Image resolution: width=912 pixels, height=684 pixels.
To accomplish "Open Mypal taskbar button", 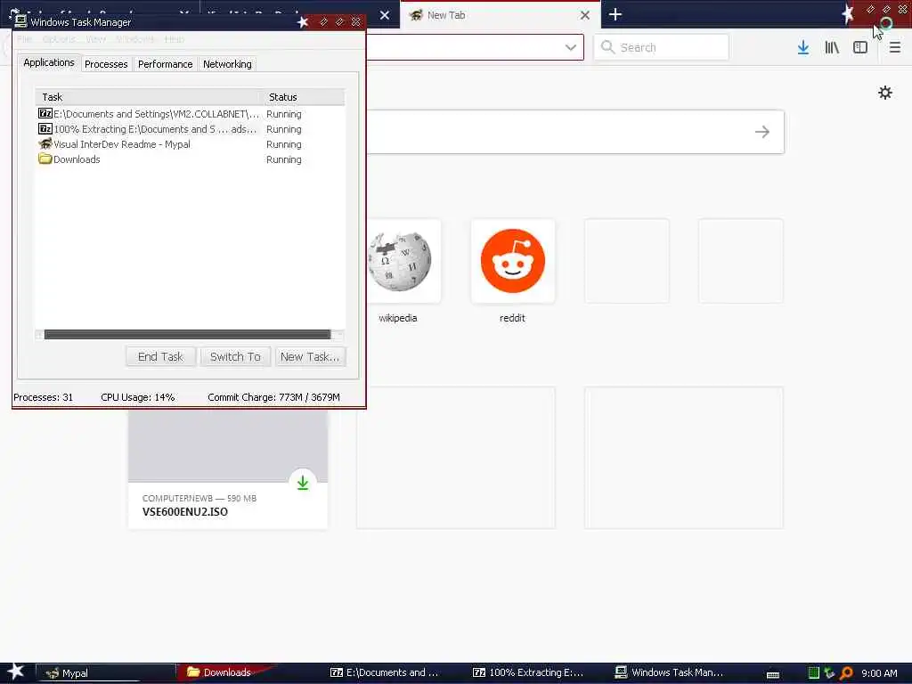I will (x=106, y=672).
